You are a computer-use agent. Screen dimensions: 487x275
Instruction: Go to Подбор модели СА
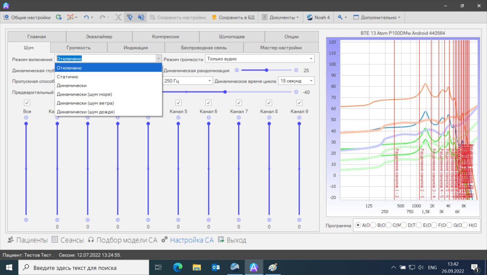[123, 240]
